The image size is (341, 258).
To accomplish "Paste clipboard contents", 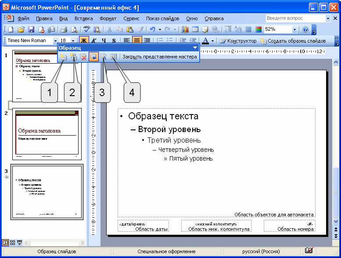I will pyautogui.click(x=130, y=29).
